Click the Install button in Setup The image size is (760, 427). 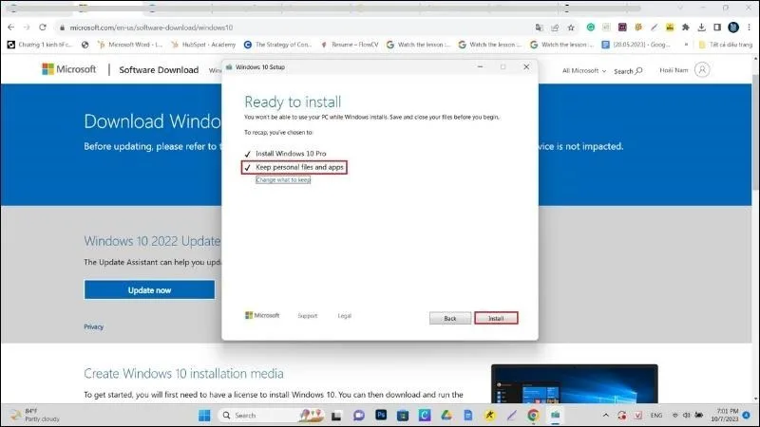point(496,318)
